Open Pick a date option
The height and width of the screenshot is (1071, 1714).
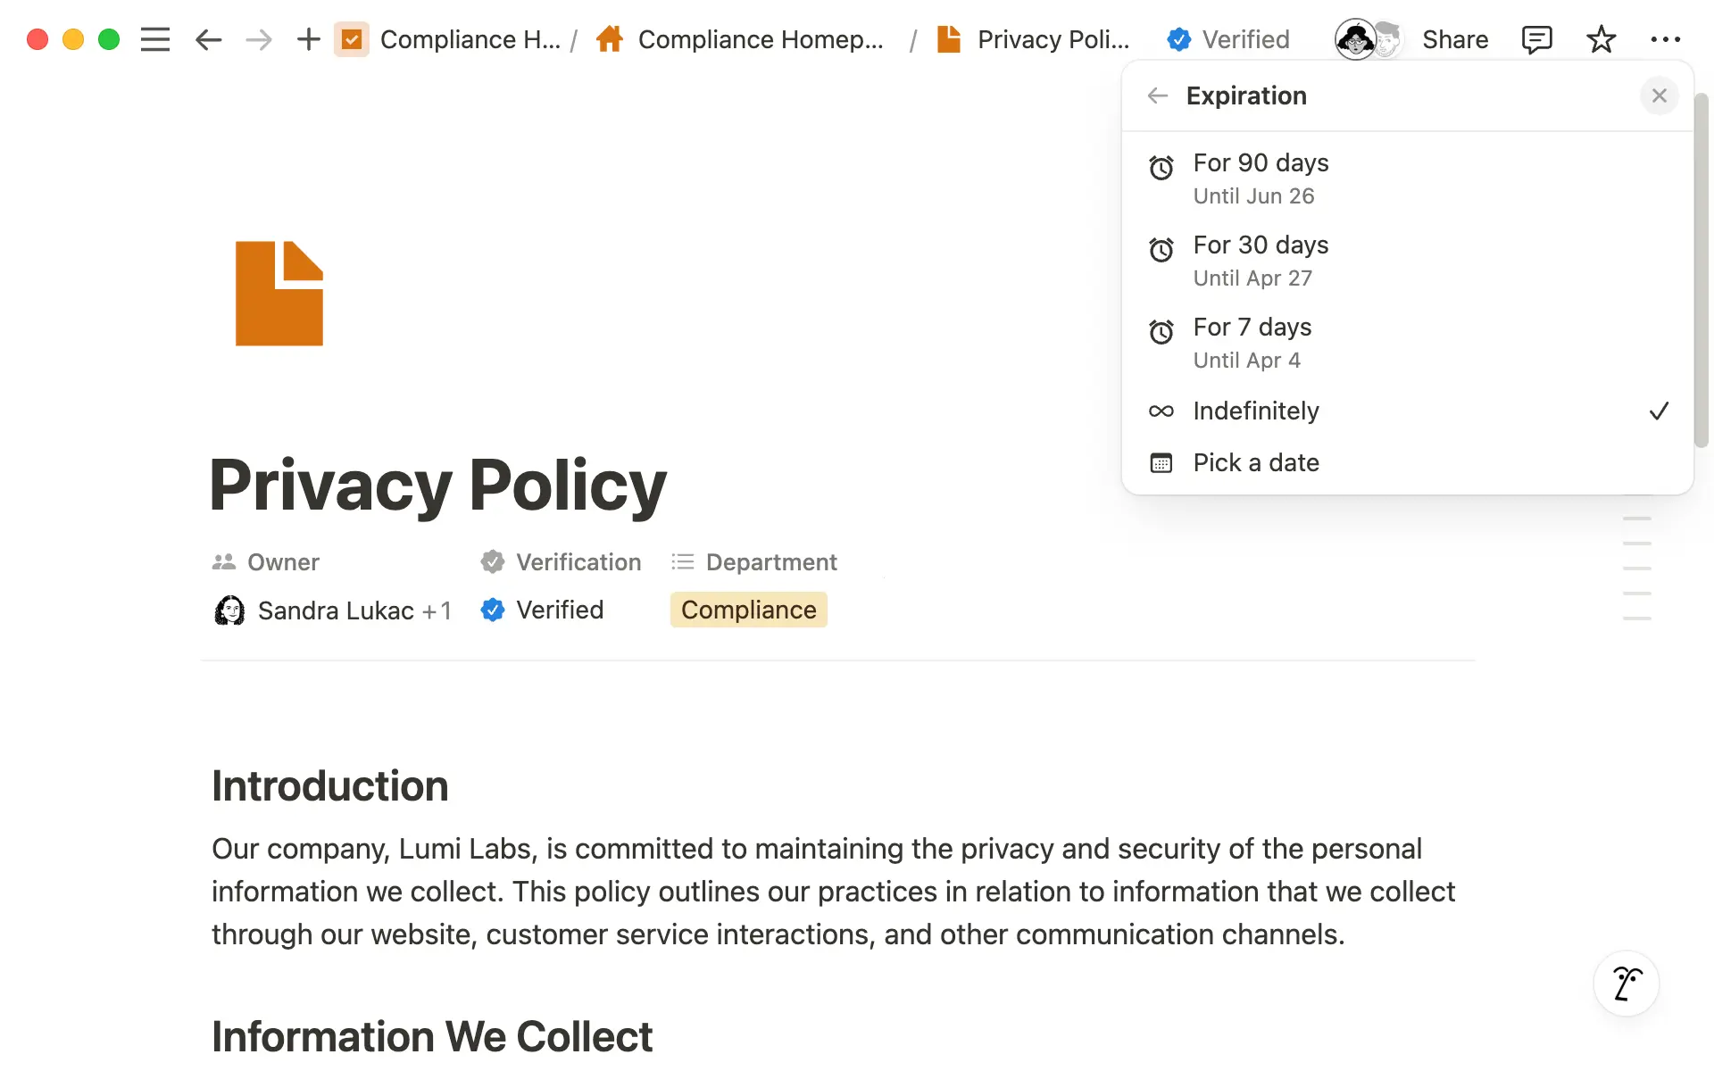(x=1255, y=462)
